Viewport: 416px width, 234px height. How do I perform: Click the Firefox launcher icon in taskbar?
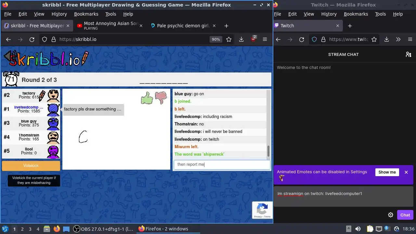click(x=57, y=229)
